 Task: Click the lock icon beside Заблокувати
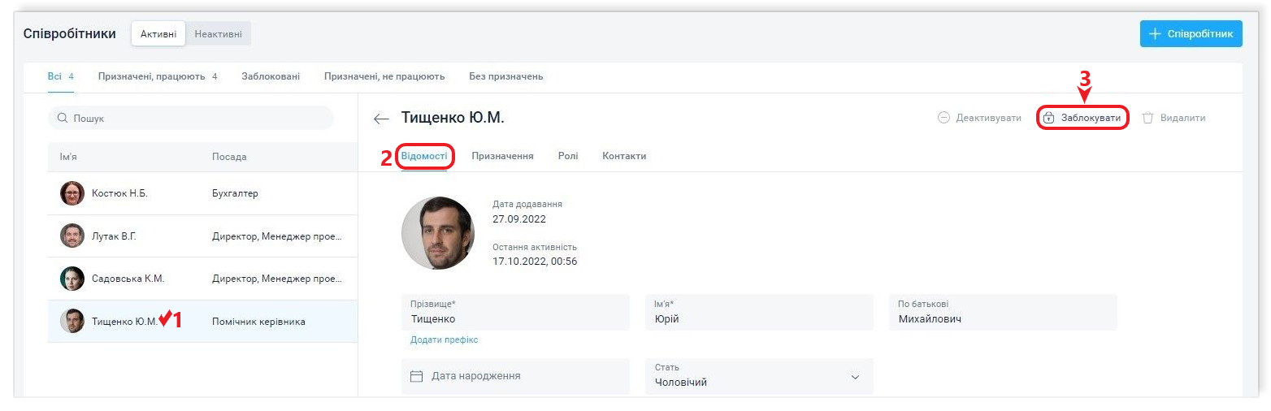pos(1048,118)
